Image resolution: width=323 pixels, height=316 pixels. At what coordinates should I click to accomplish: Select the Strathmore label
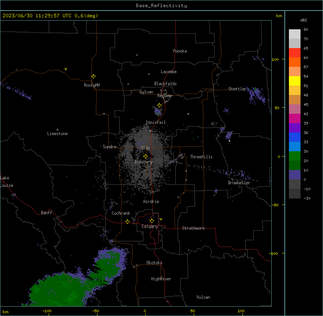tap(193, 228)
